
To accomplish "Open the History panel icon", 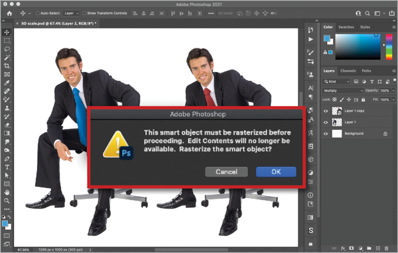I will (x=310, y=30).
